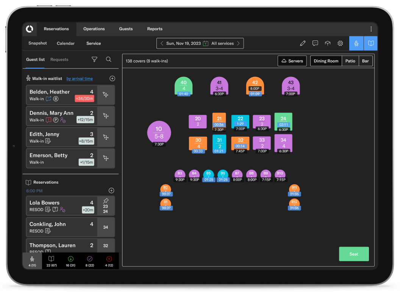Image resolution: width=400 pixels, height=292 pixels.
Task: Click the red +34/30m wait badge
Action: (84, 98)
